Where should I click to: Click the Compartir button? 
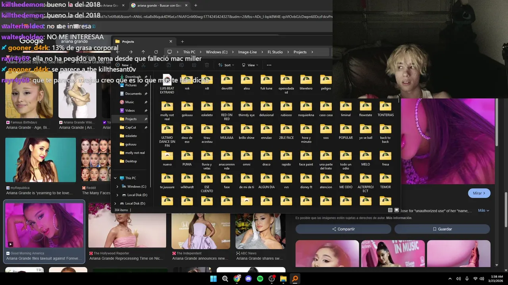click(343, 229)
